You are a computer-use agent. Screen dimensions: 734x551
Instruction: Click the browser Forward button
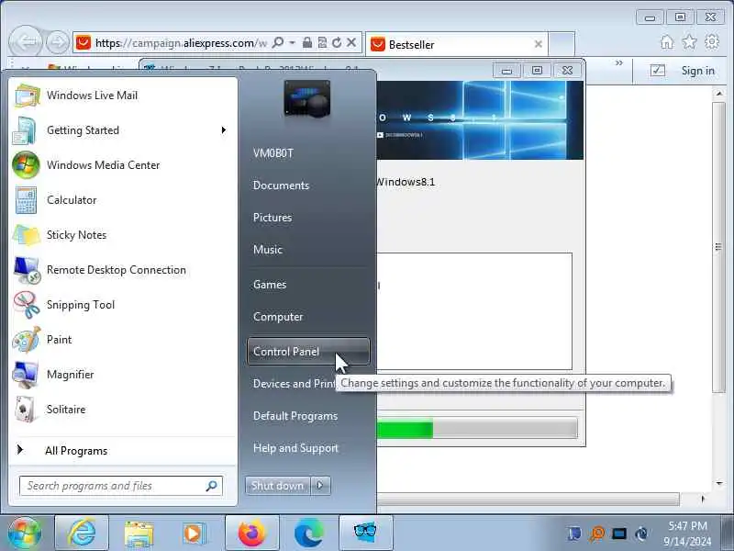coord(58,42)
